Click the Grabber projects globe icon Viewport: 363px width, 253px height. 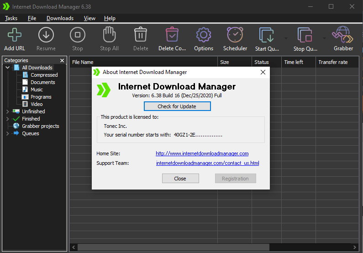coord(16,126)
